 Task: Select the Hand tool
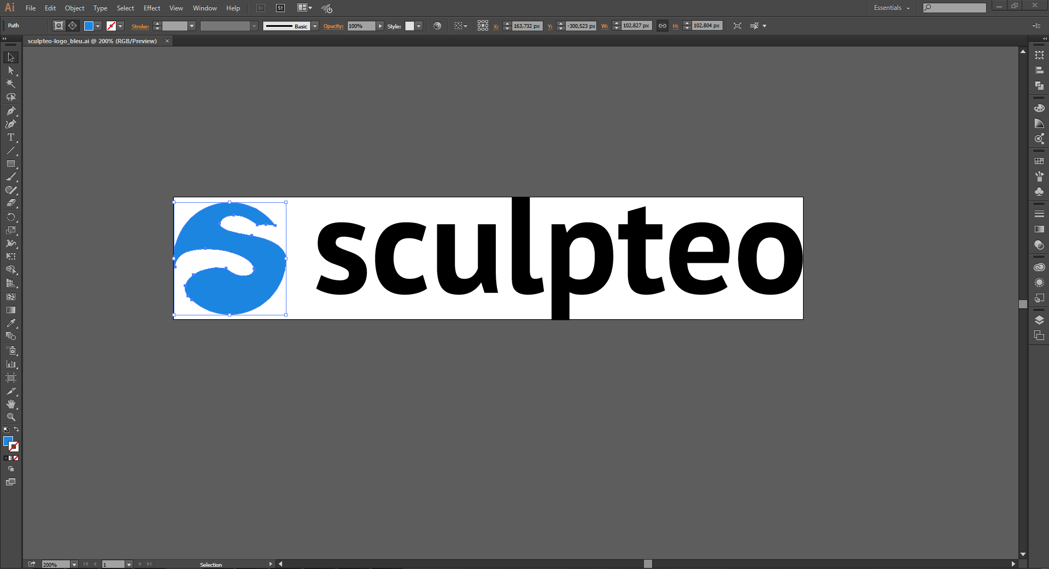(11, 404)
